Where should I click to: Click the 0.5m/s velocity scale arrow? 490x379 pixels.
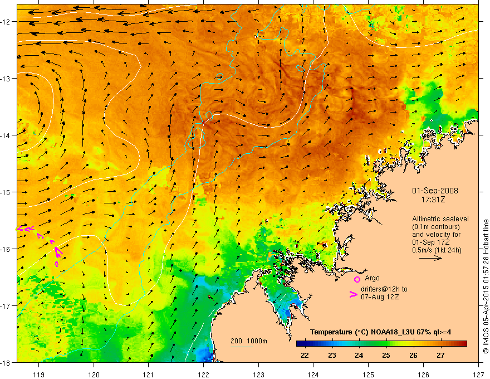tap(430, 258)
